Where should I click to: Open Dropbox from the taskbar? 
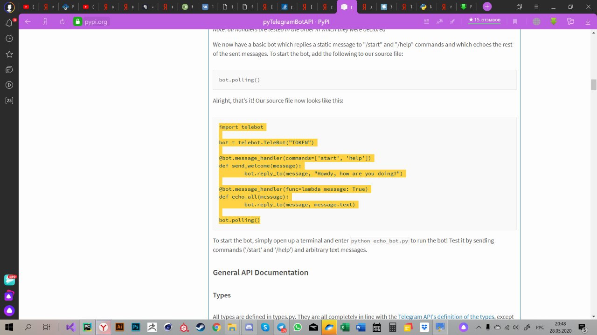[424, 327]
